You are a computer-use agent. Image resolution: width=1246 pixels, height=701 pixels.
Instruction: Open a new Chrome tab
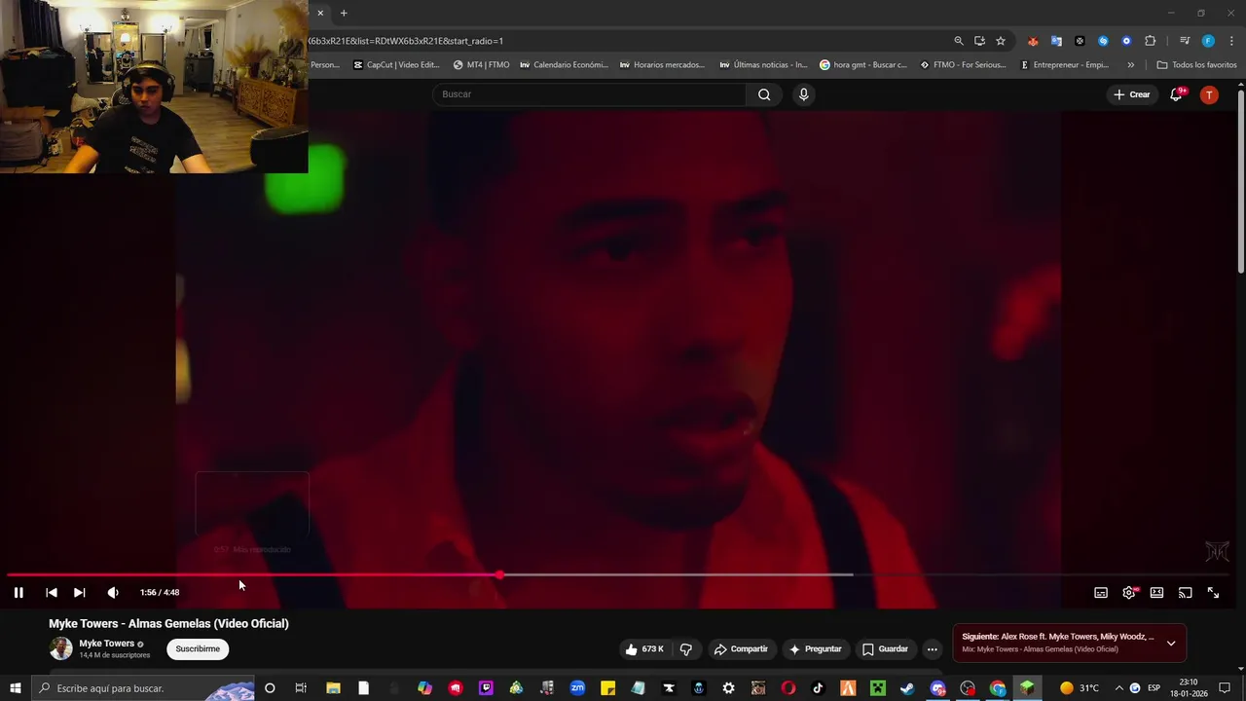(344, 13)
